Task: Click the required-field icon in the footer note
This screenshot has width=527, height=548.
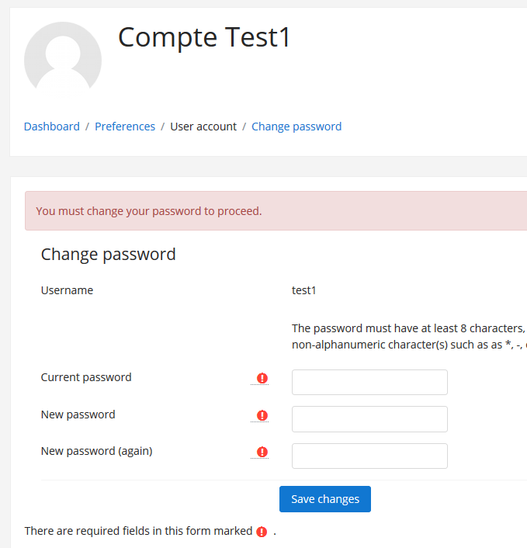Action: pos(262,532)
